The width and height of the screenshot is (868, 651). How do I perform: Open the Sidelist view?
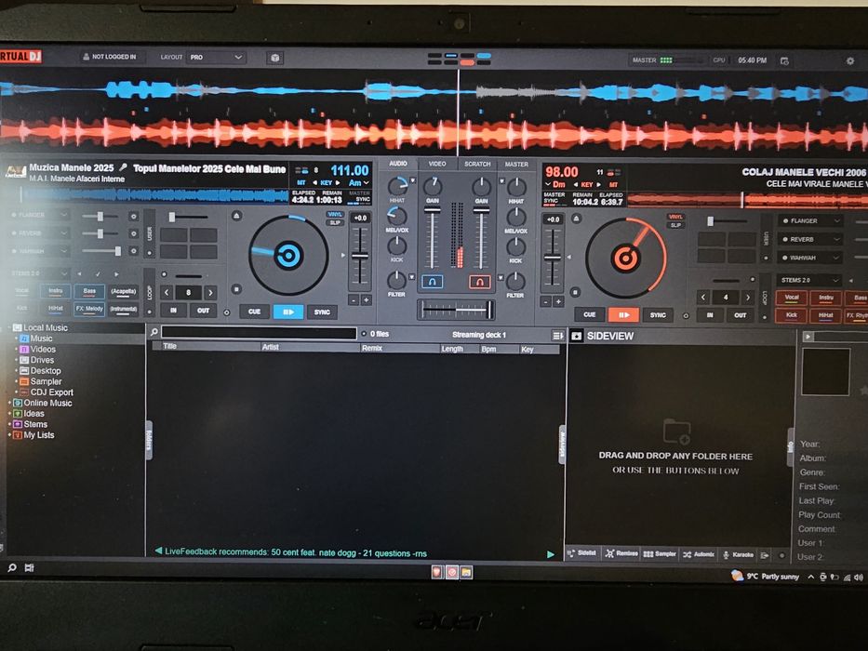click(x=581, y=553)
